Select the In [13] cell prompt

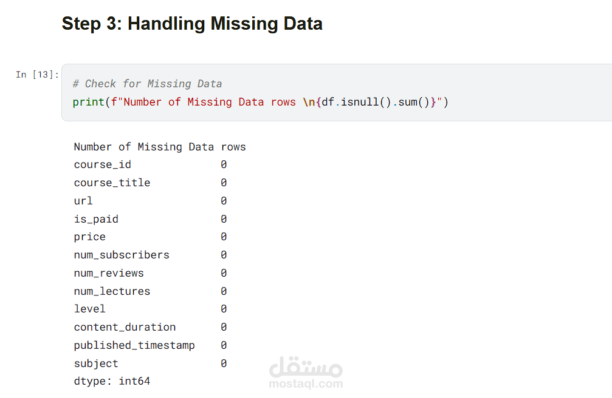tap(37, 75)
